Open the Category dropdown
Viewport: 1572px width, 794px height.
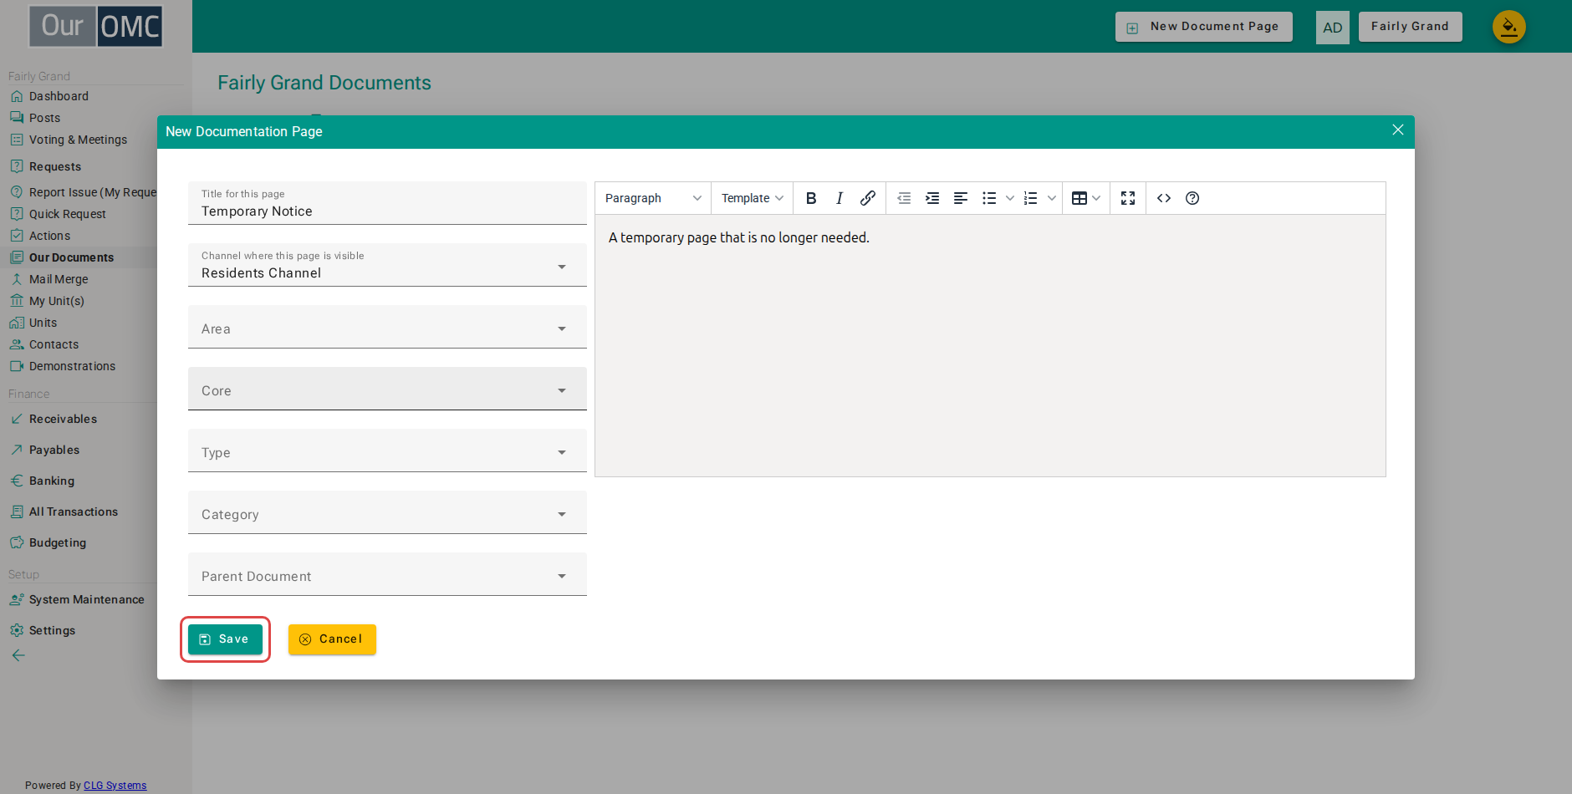(387, 512)
